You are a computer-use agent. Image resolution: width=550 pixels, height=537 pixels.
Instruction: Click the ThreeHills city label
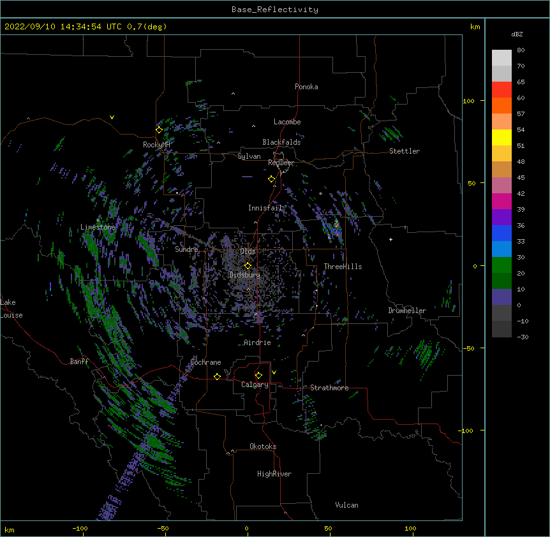coord(343,267)
